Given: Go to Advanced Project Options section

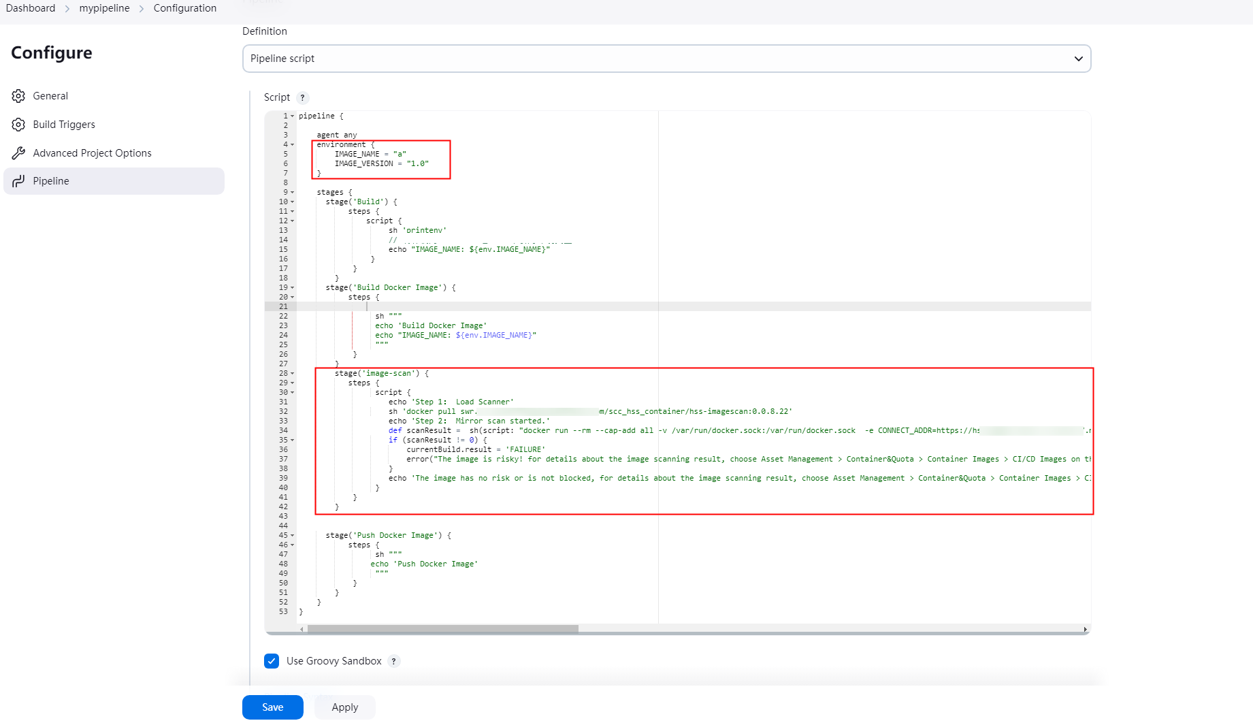Looking at the screenshot, I should (x=114, y=153).
